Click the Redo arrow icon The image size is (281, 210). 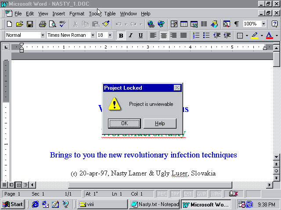click(133, 24)
